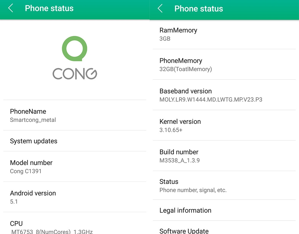Open Legal information
Image resolution: width=299 pixels, height=234 pixels.
tap(224, 210)
